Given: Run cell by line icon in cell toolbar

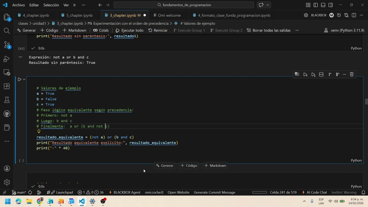Looking at the screenshot, I should click(x=297, y=74).
